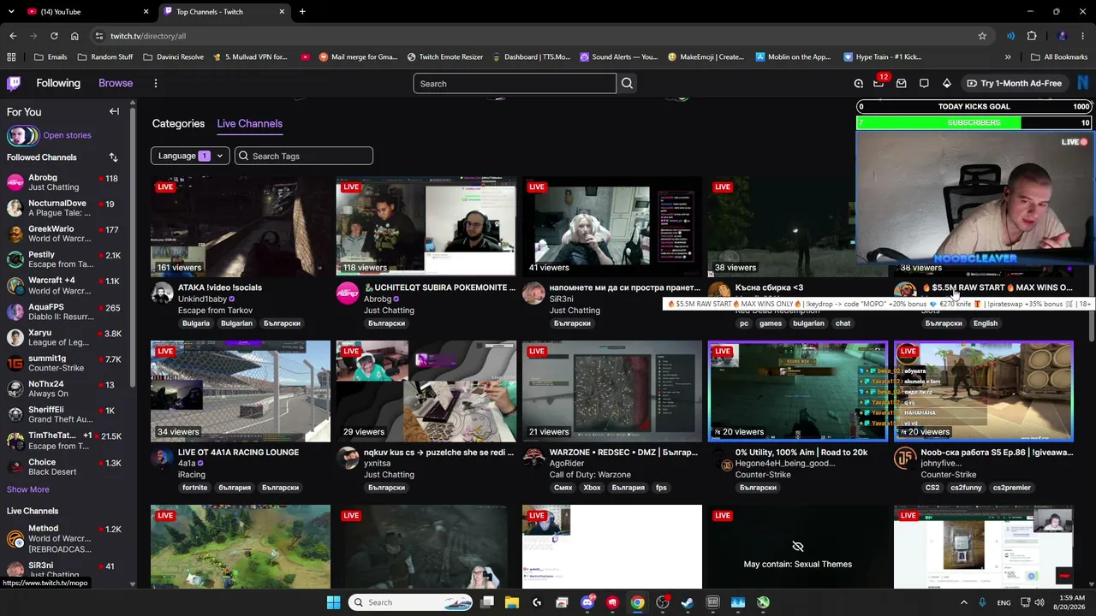The height and width of the screenshot is (616, 1096).
Task: Click the cs2funny tag
Action: (x=966, y=488)
